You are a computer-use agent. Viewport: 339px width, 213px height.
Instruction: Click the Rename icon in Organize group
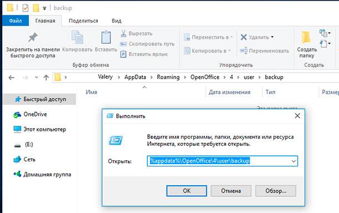click(x=243, y=50)
